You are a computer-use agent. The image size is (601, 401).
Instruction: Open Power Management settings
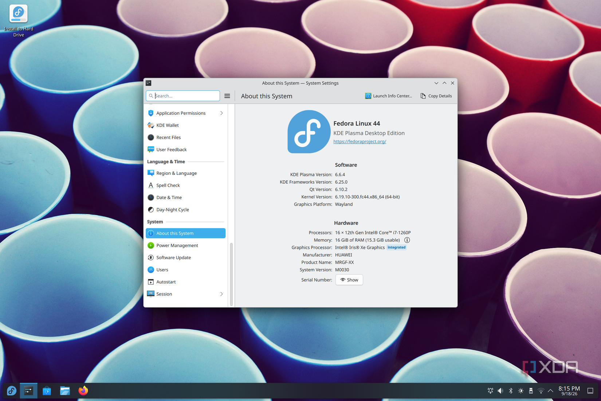pos(186,245)
